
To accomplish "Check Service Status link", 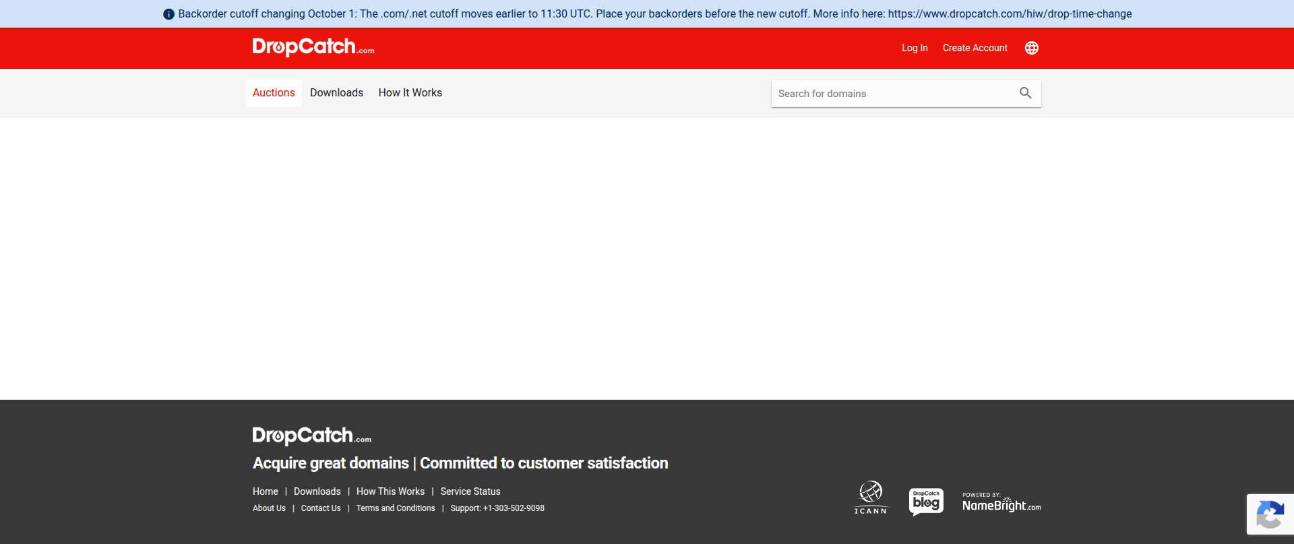I will point(470,491).
